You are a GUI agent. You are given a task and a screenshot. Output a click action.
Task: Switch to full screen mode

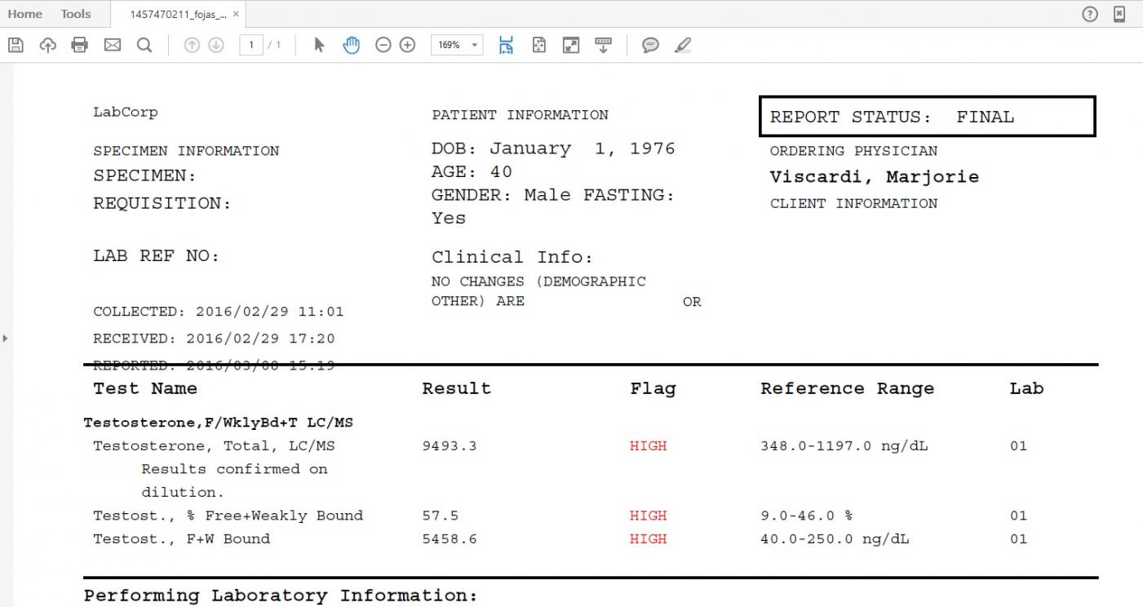point(571,46)
